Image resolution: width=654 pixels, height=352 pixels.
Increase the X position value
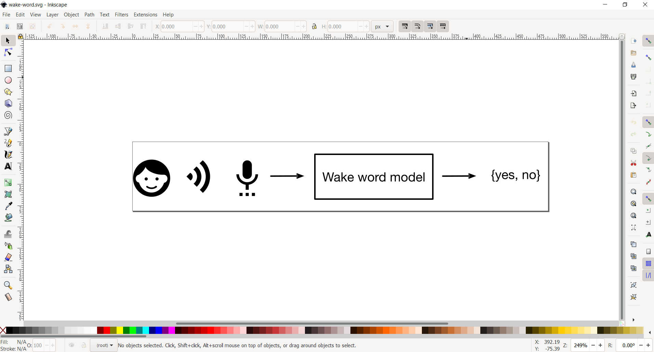(201, 26)
